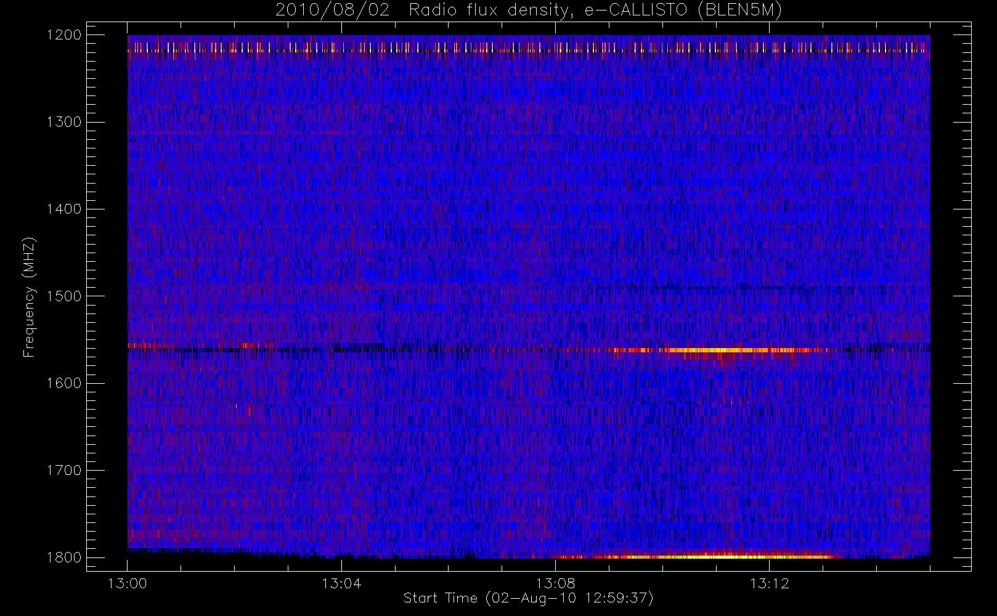Click the 1600 frequency tick label
Screen dimensions: 997x616
tap(64, 383)
